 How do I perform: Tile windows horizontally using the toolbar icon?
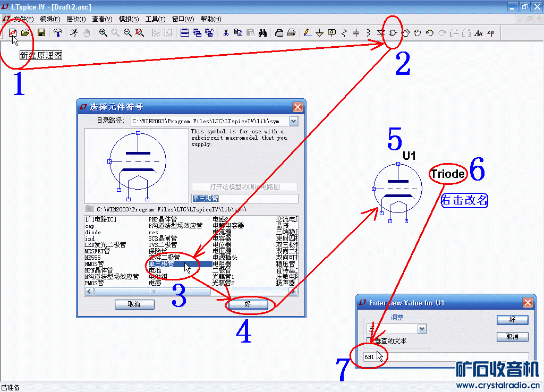185,32
